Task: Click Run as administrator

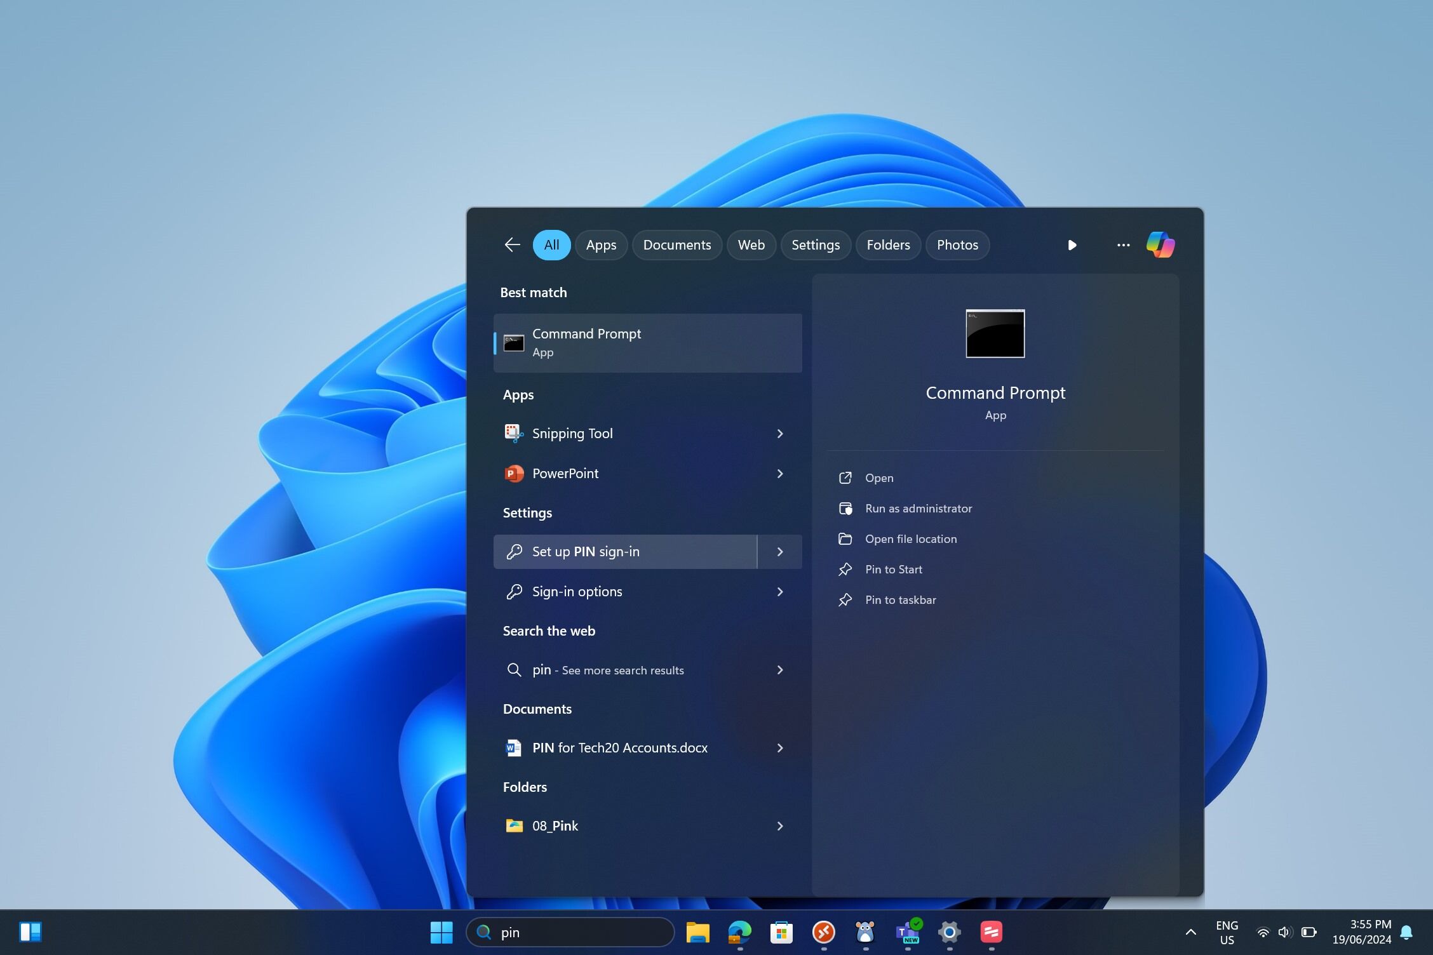Action: click(918, 509)
